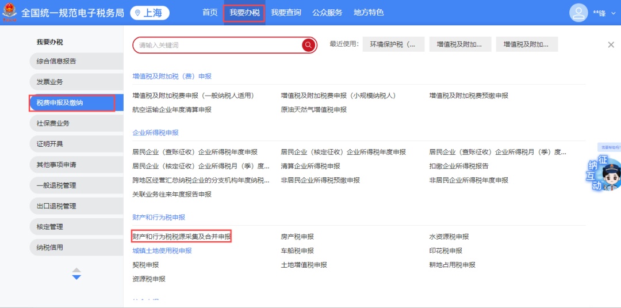Close the menu panel with X icon

point(611,45)
